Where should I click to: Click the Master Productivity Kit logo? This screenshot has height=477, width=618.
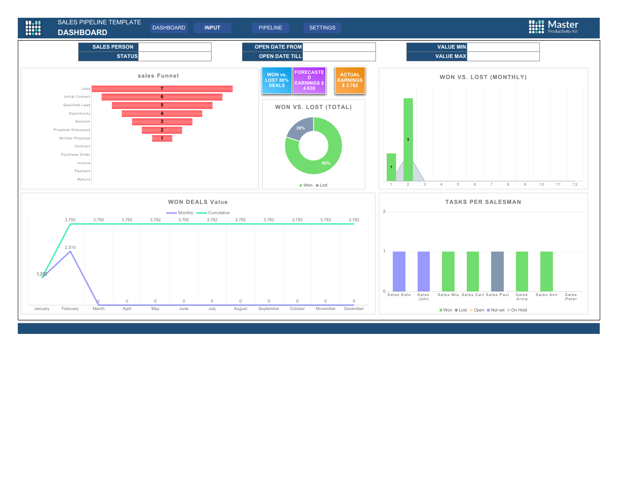tap(553, 27)
